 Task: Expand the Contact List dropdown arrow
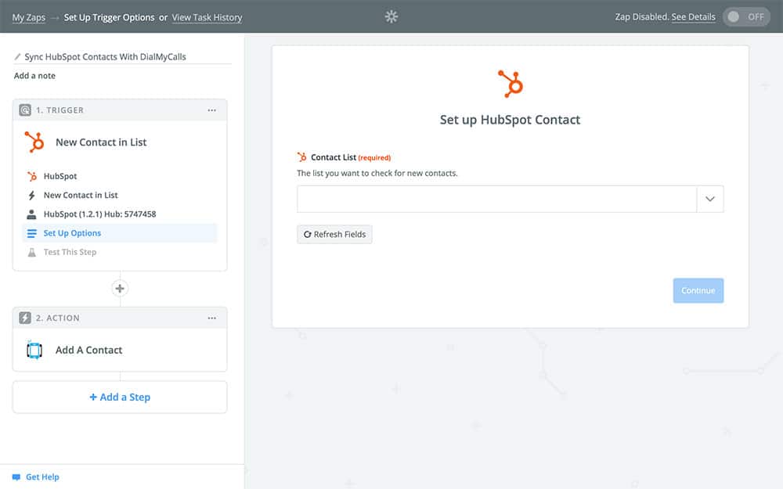[710, 200]
